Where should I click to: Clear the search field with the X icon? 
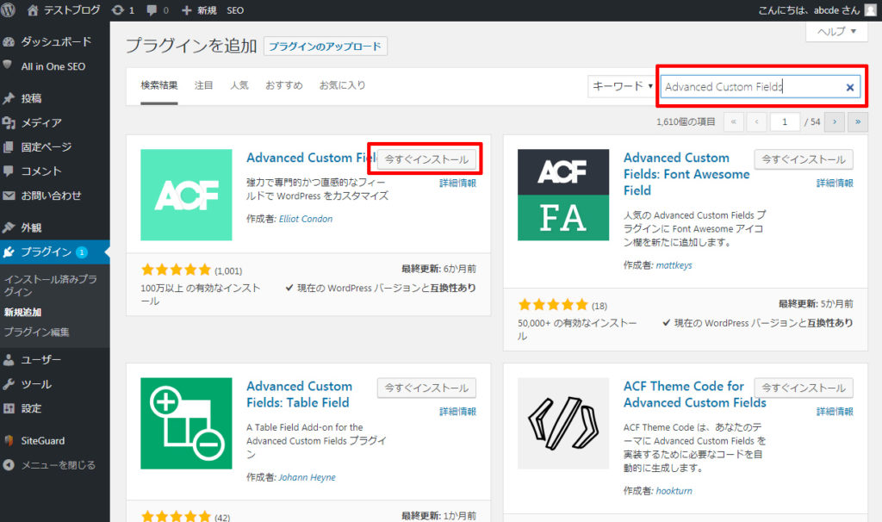point(849,87)
